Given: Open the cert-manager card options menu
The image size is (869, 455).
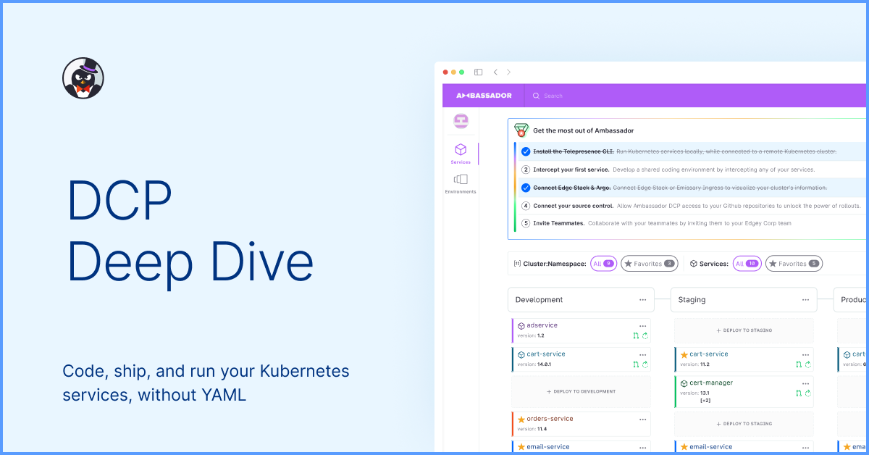Looking at the screenshot, I should point(805,383).
